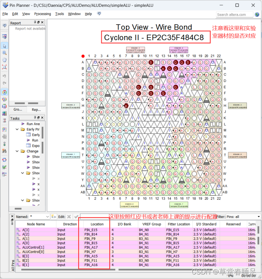Open the Named dropdown
Viewport: 262px width, 279px height.
click(47, 217)
